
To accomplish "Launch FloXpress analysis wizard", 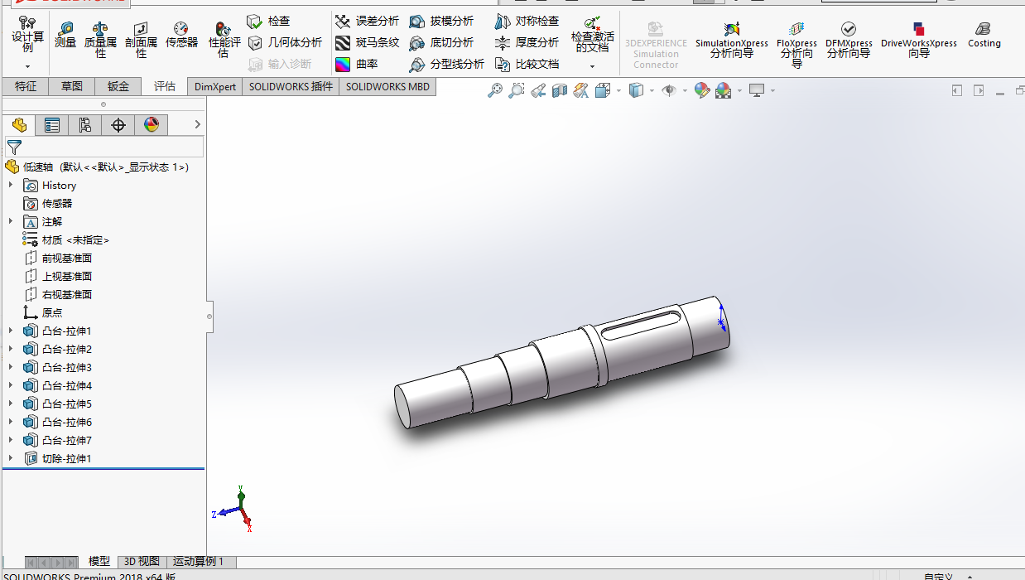I will click(x=796, y=45).
